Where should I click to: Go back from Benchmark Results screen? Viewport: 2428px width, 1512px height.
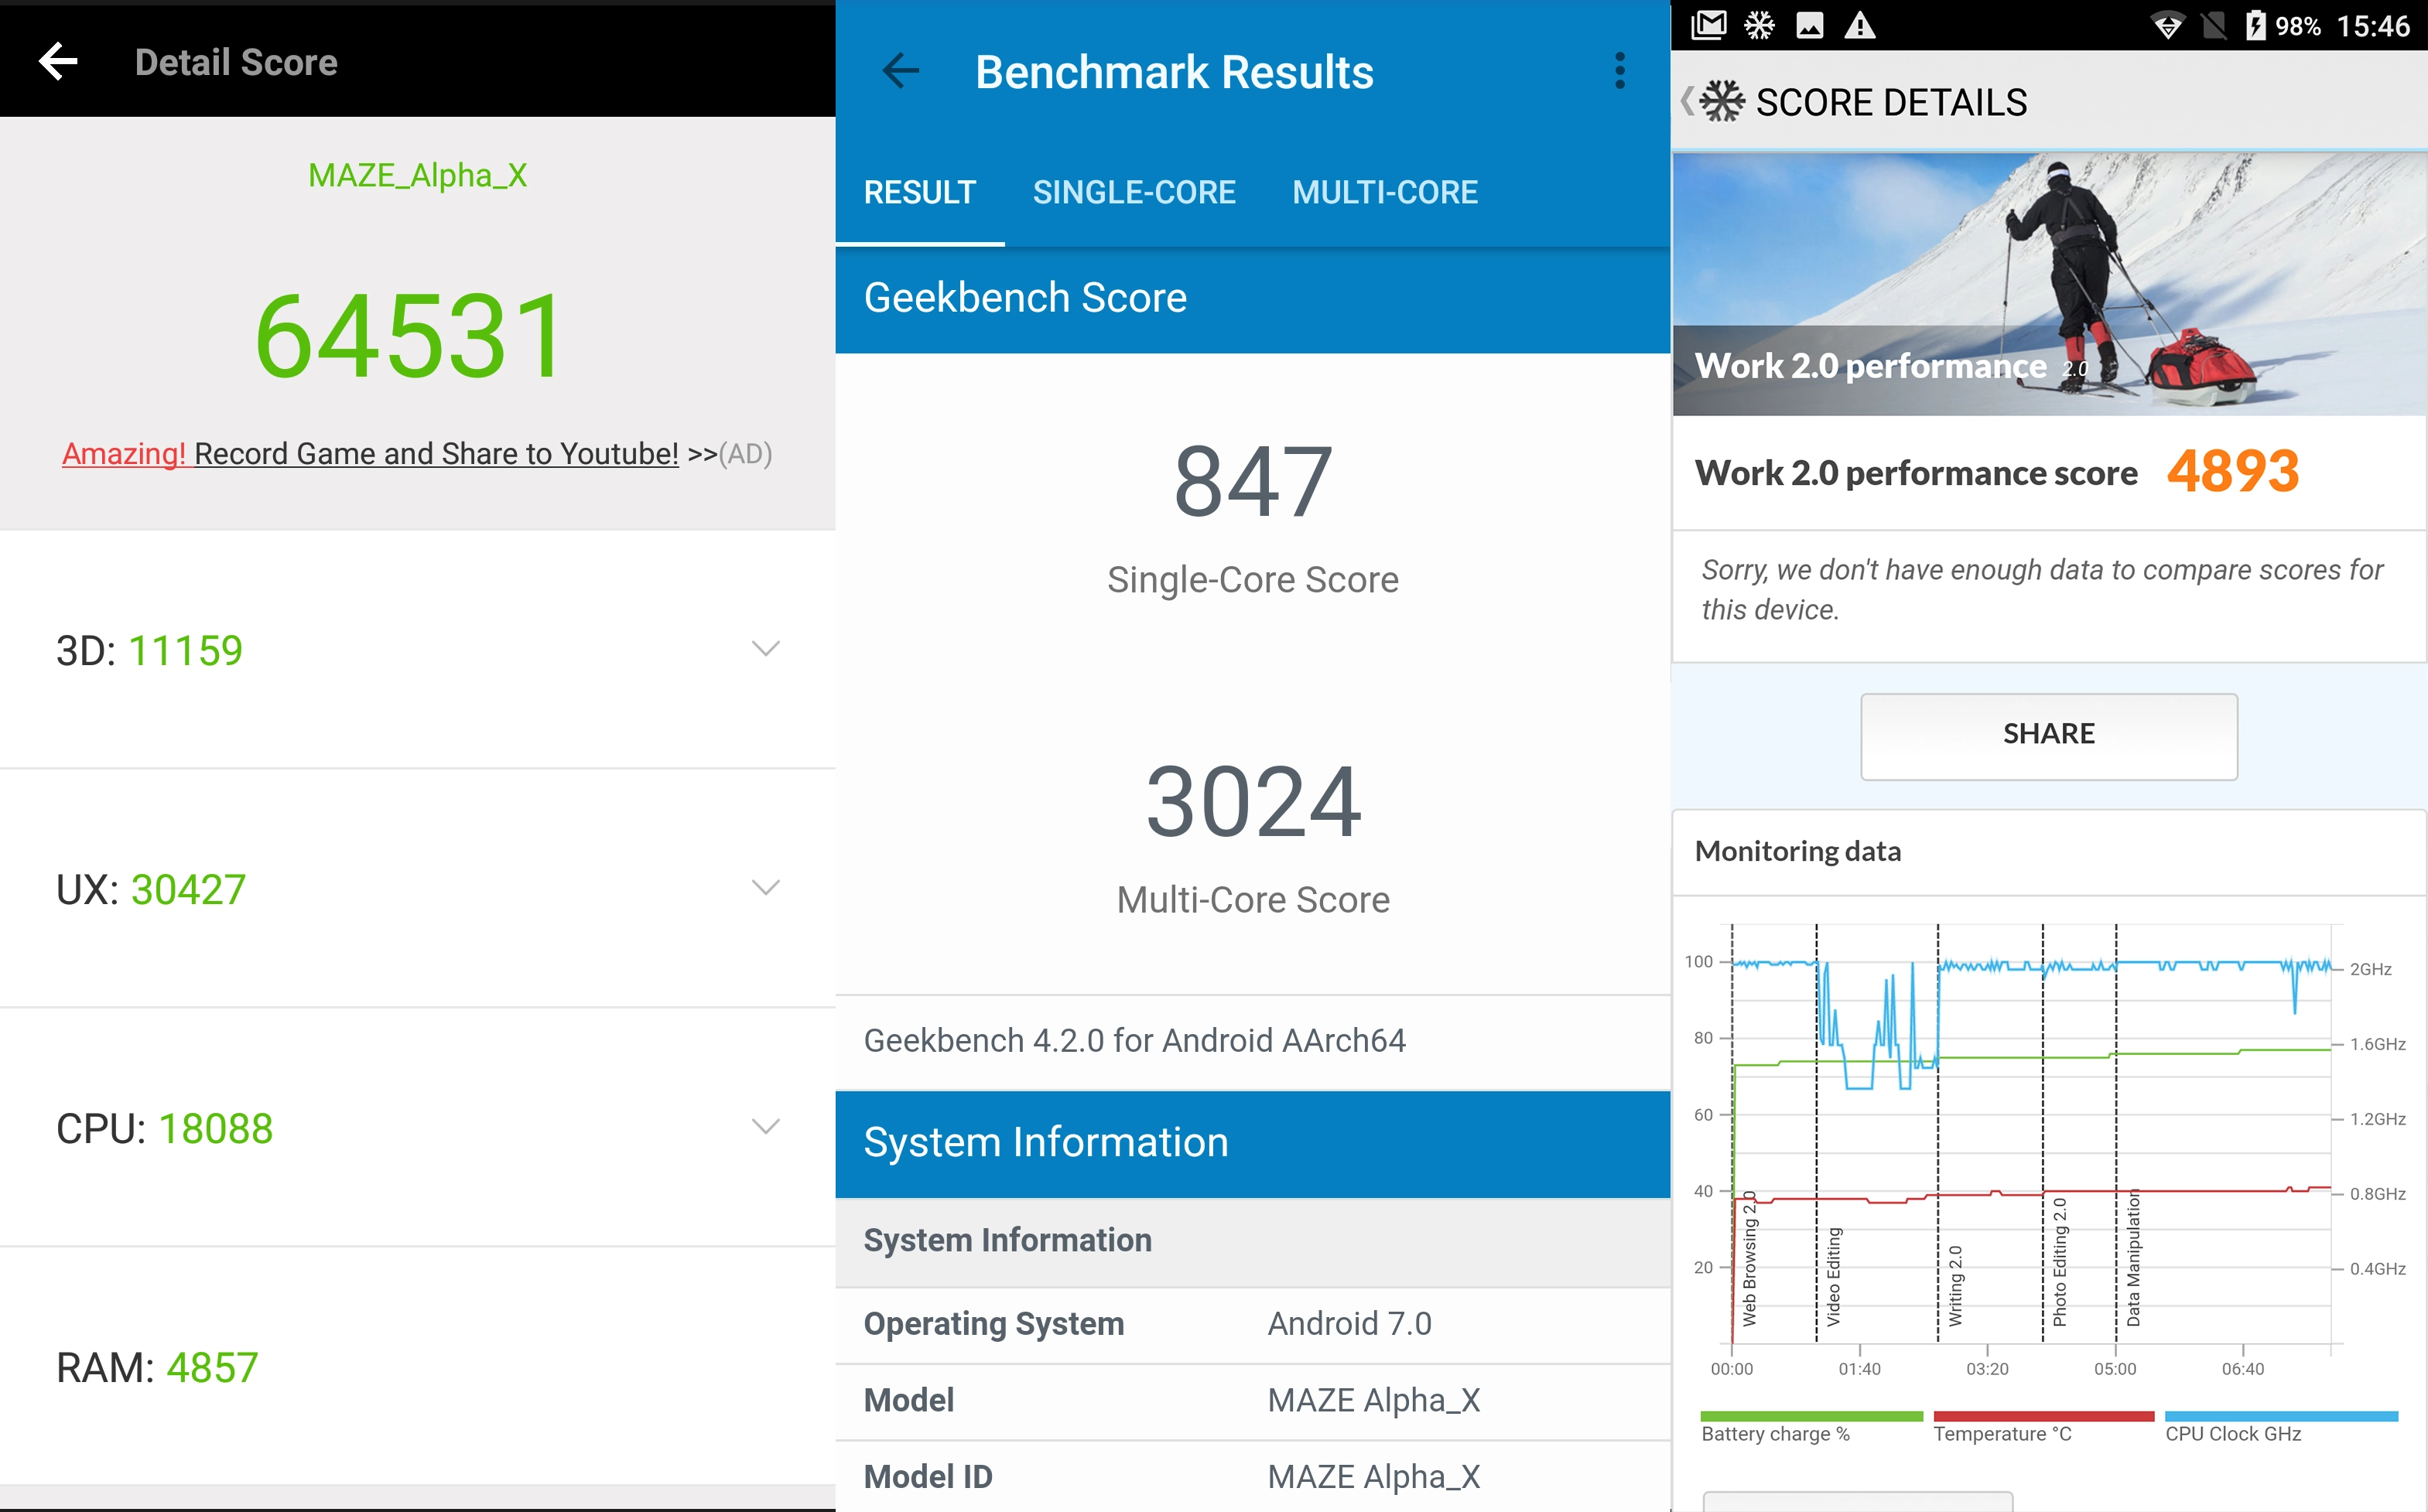(901, 71)
